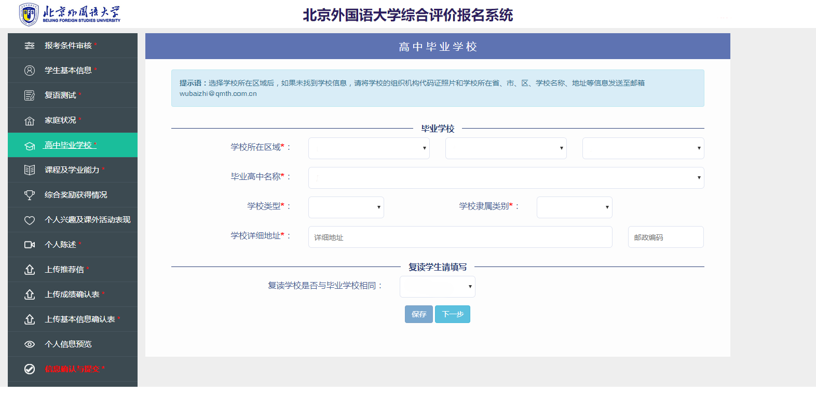Viewport: 816px width, 393px height.
Task: Click the heart icon beside 个人兴趣及课外活动表现
Action: click(30, 220)
